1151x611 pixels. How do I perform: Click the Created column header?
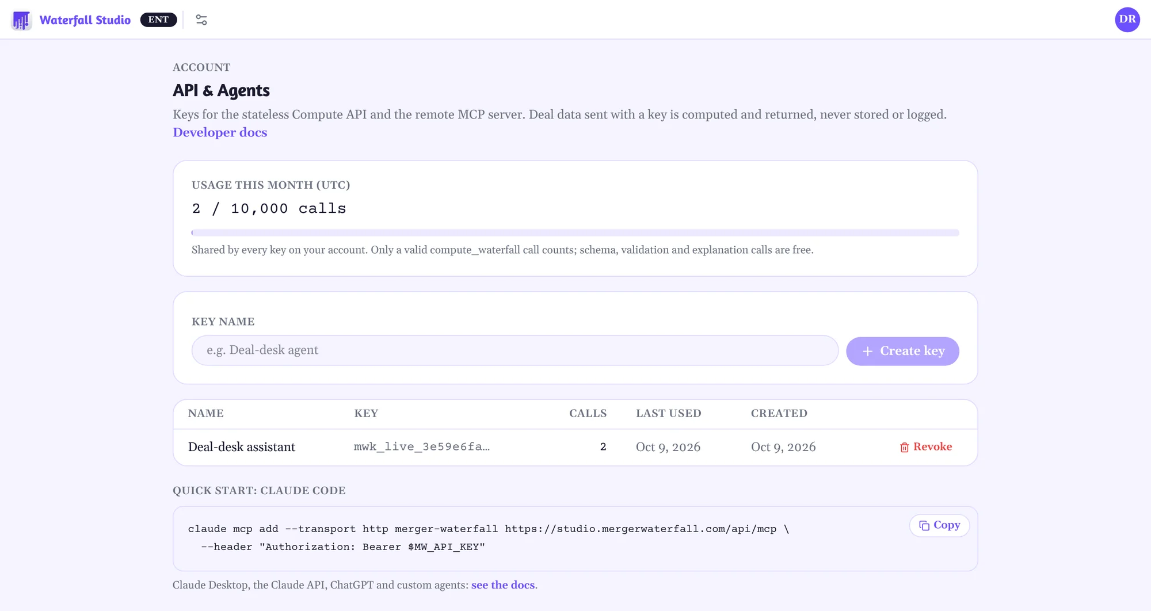tap(779, 414)
